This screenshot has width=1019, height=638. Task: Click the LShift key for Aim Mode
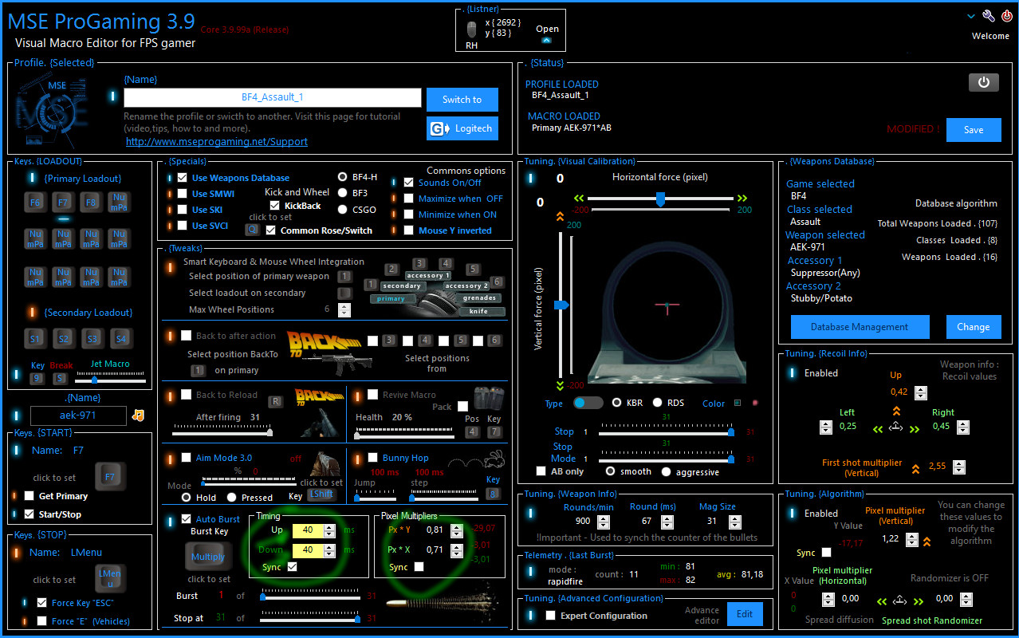[322, 494]
